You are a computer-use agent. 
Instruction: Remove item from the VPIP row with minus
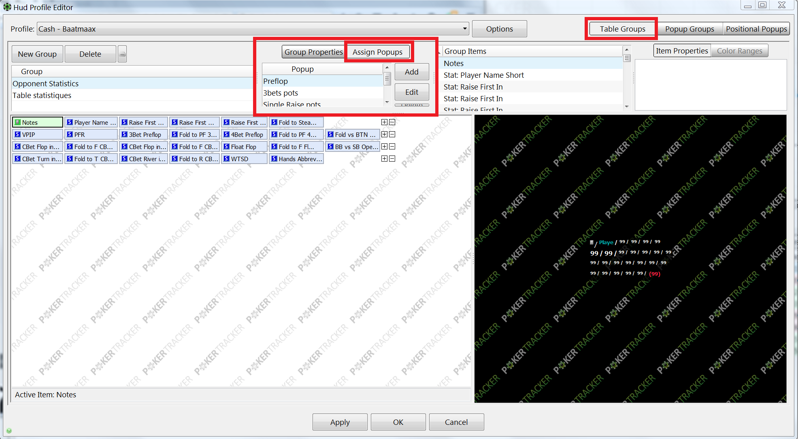(x=392, y=134)
